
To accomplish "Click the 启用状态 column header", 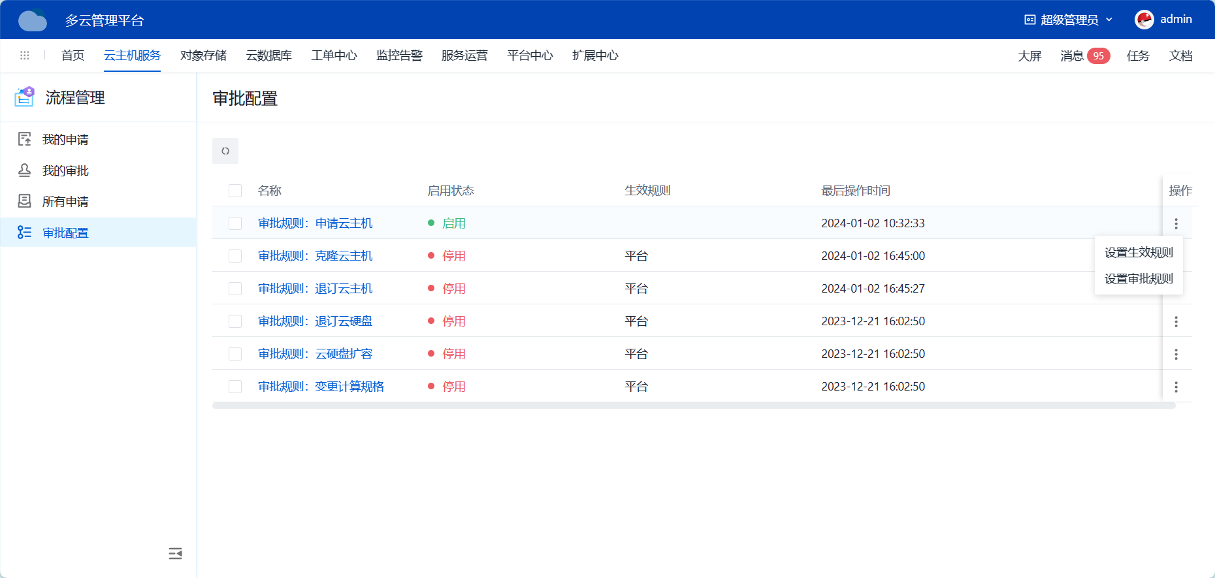I will [x=451, y=191].
